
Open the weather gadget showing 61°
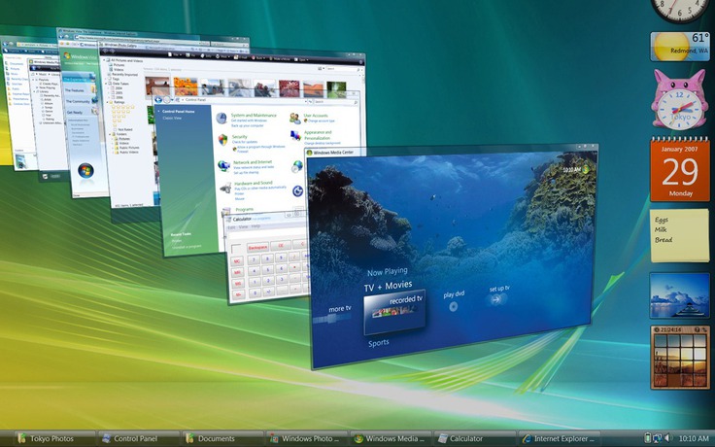[679, 47]
